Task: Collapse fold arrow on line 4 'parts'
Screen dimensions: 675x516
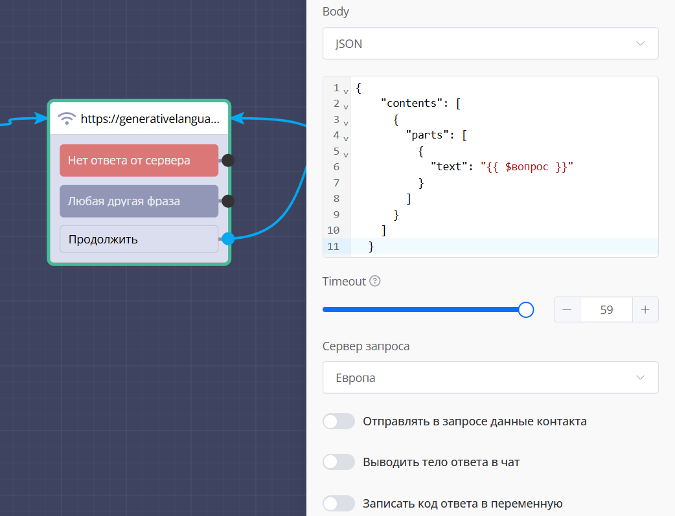Action: click(346, 139)
